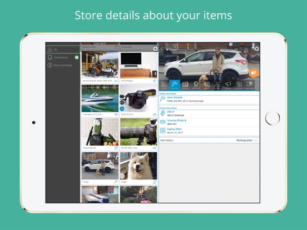
Task: Click the info icon beside About Itemtopia
Action: [49, 65]
